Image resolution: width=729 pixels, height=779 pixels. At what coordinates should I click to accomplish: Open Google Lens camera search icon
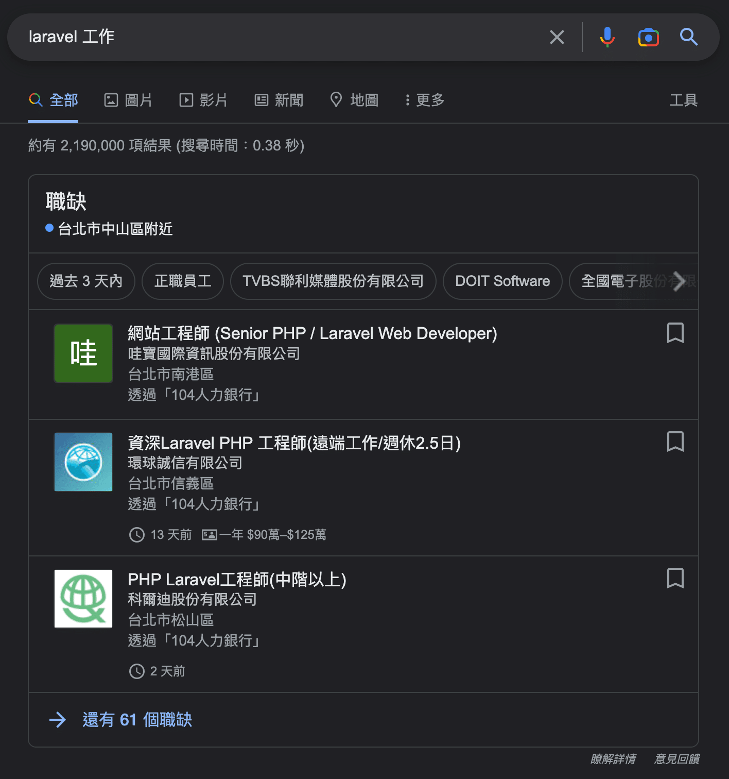(648, 37)
